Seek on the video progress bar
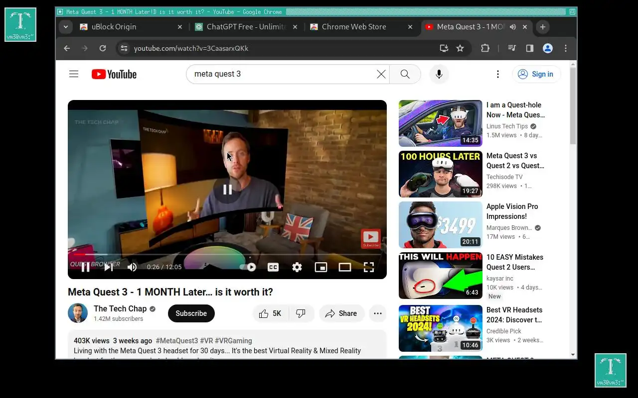This screenshot has height=398, width=638. click(227, 254)
